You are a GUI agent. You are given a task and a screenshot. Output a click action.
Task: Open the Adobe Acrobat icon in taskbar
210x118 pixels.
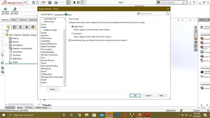pyautogui.click(x=147, y=115)
